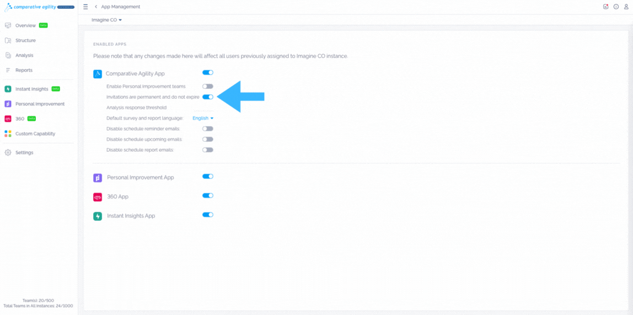Open the user profile icon
This screenshot has height=315, width=633.
[626, 7]
